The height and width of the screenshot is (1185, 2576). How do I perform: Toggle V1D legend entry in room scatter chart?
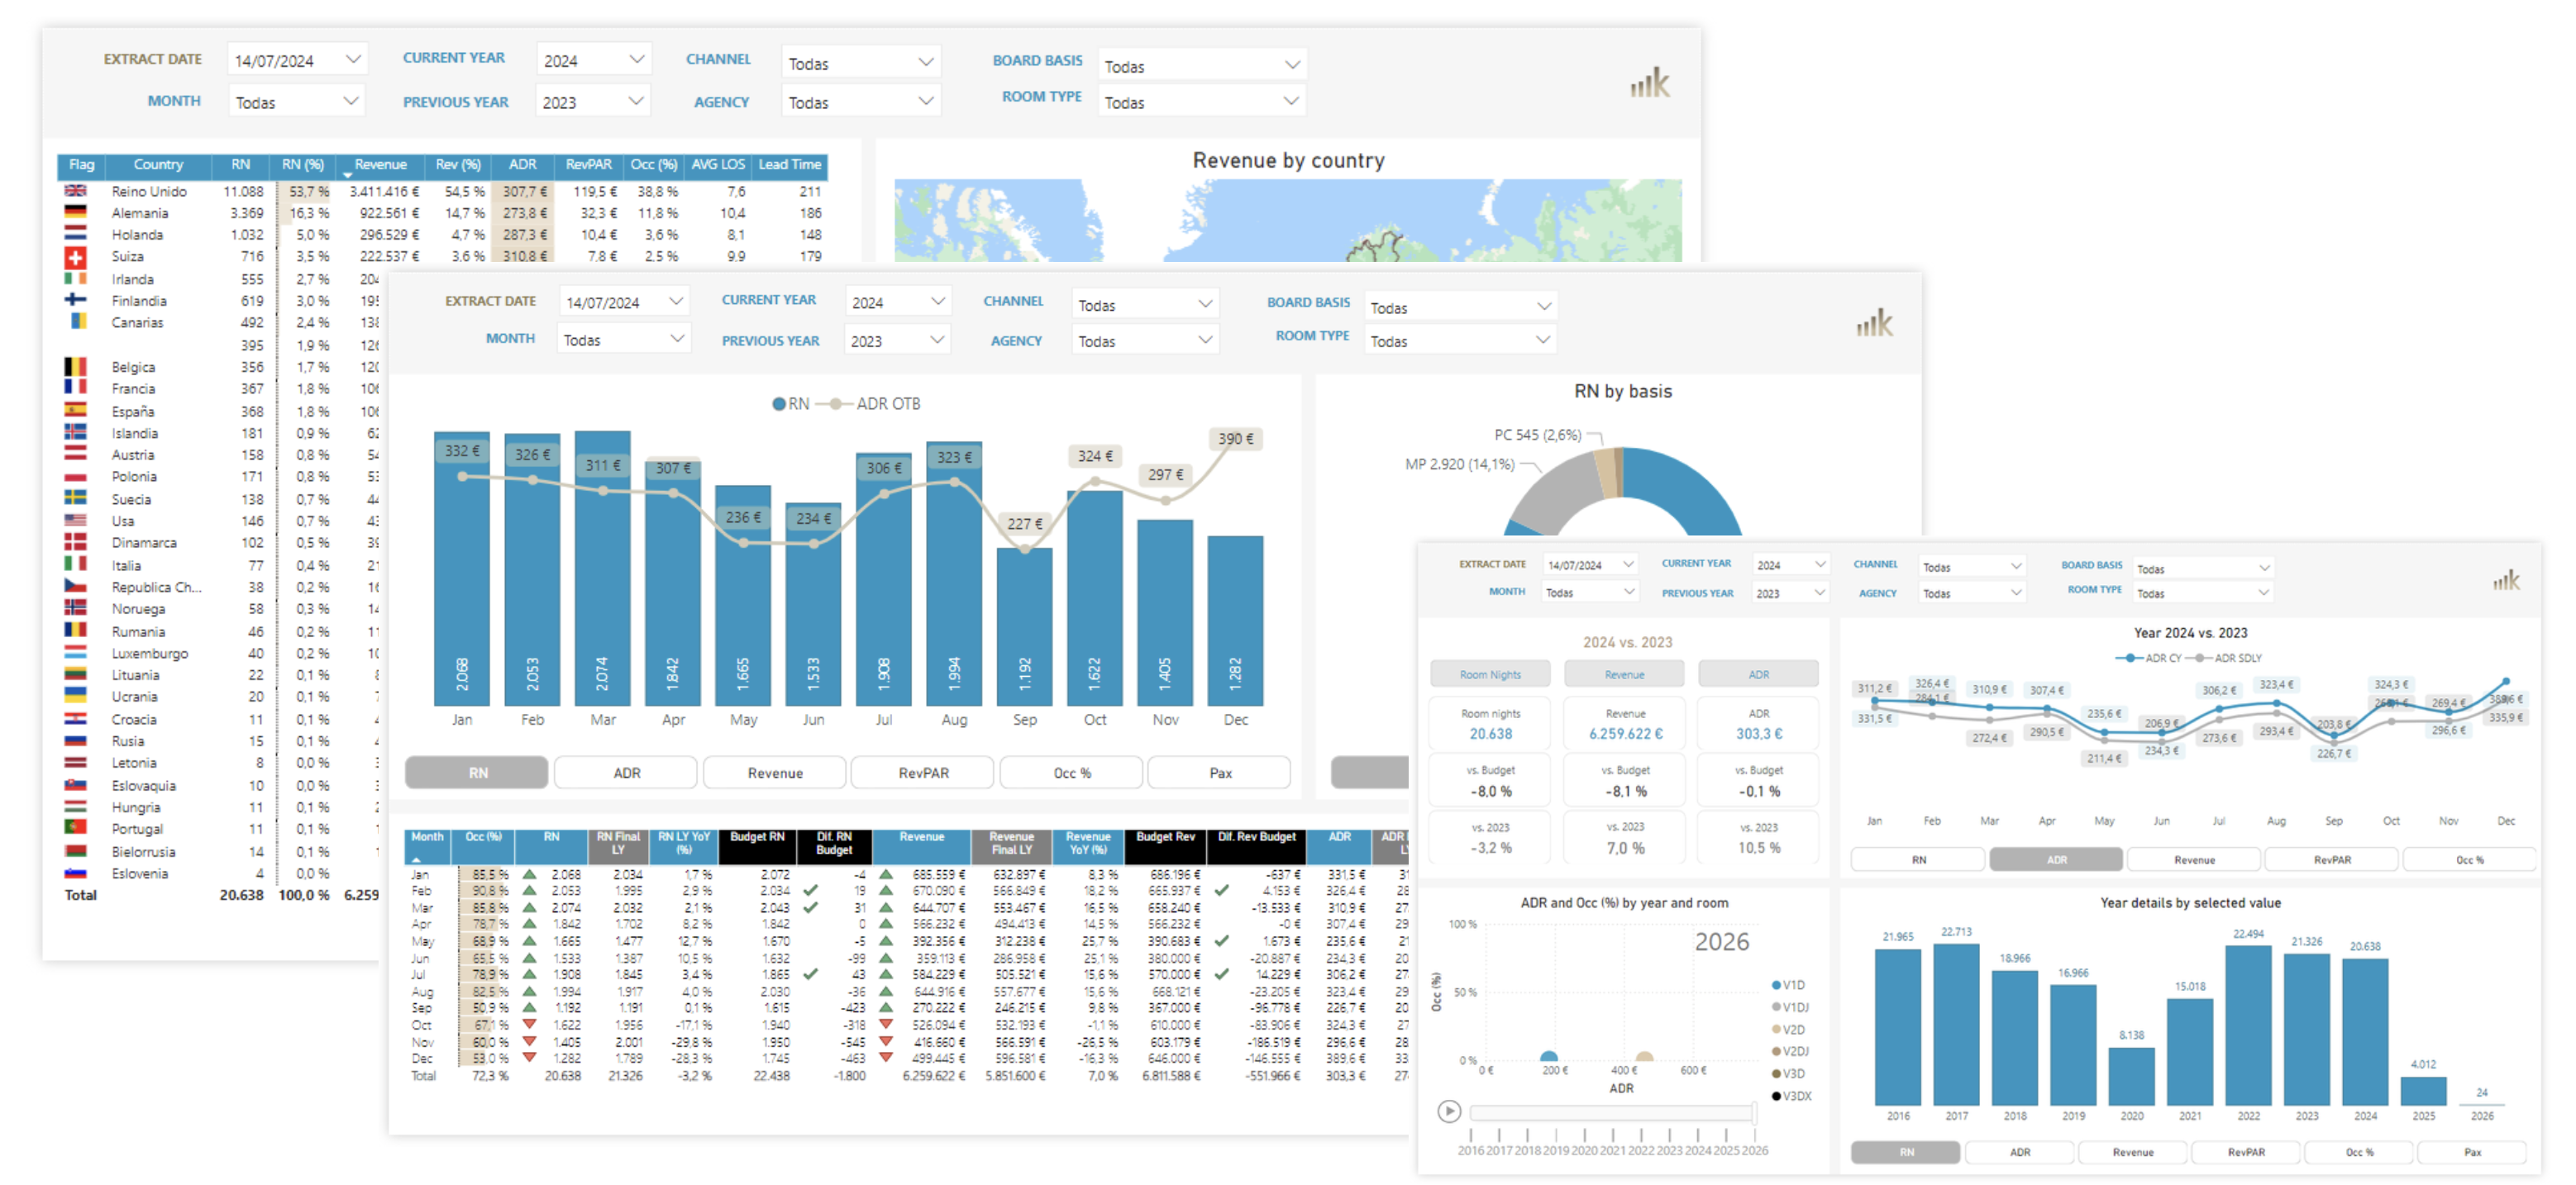(1788, 985)
